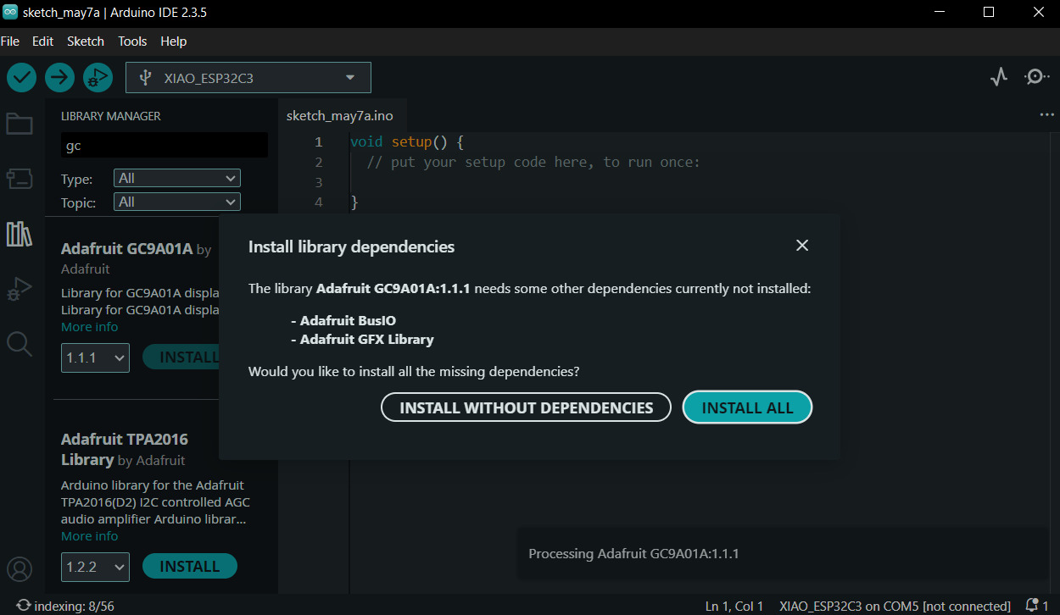This screenshot has height=615, width=1060.
Task: Open the Debug sidebar icon
Action: [x=20, y=289]
